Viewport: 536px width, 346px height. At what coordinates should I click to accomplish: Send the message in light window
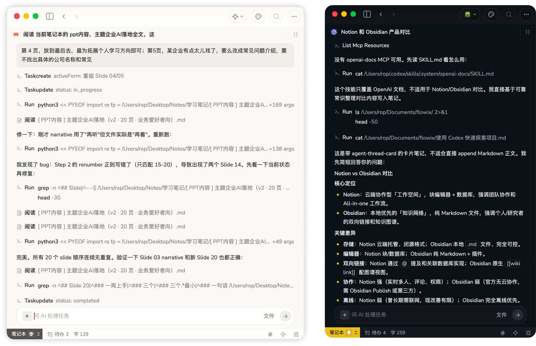[x=285, y=316]
